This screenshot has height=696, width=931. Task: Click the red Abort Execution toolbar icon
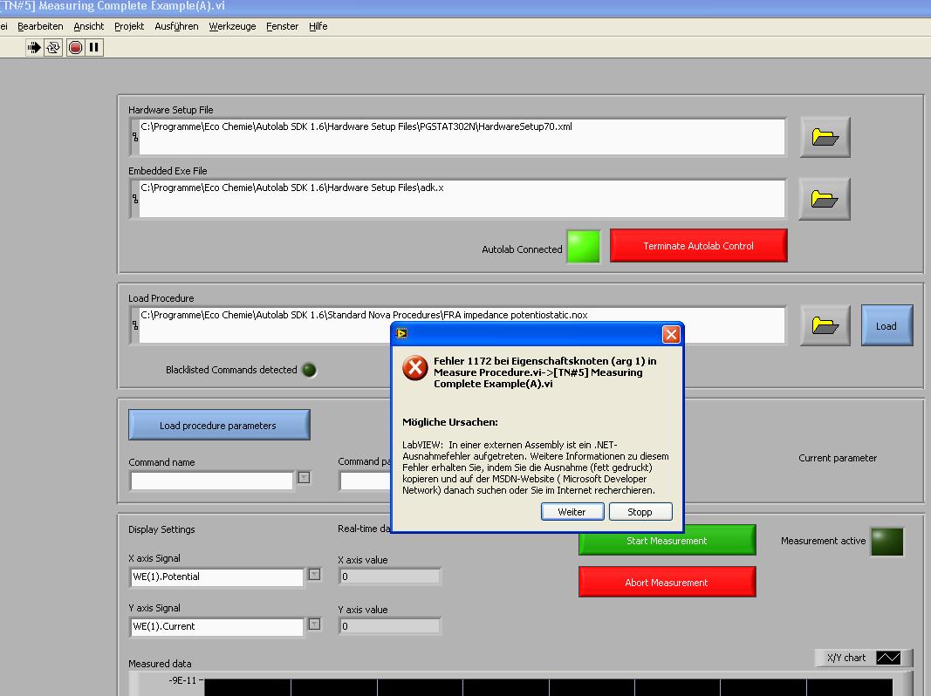(x=75, y=47)
